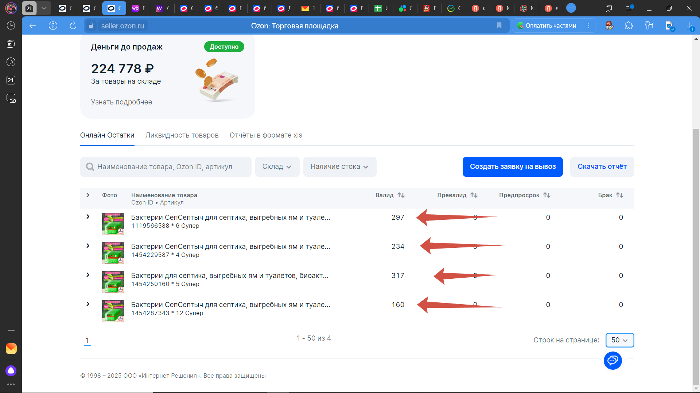Click Скачать отчёт button
The height and width of the screenshot is (393, 700).
coord(602,167)
